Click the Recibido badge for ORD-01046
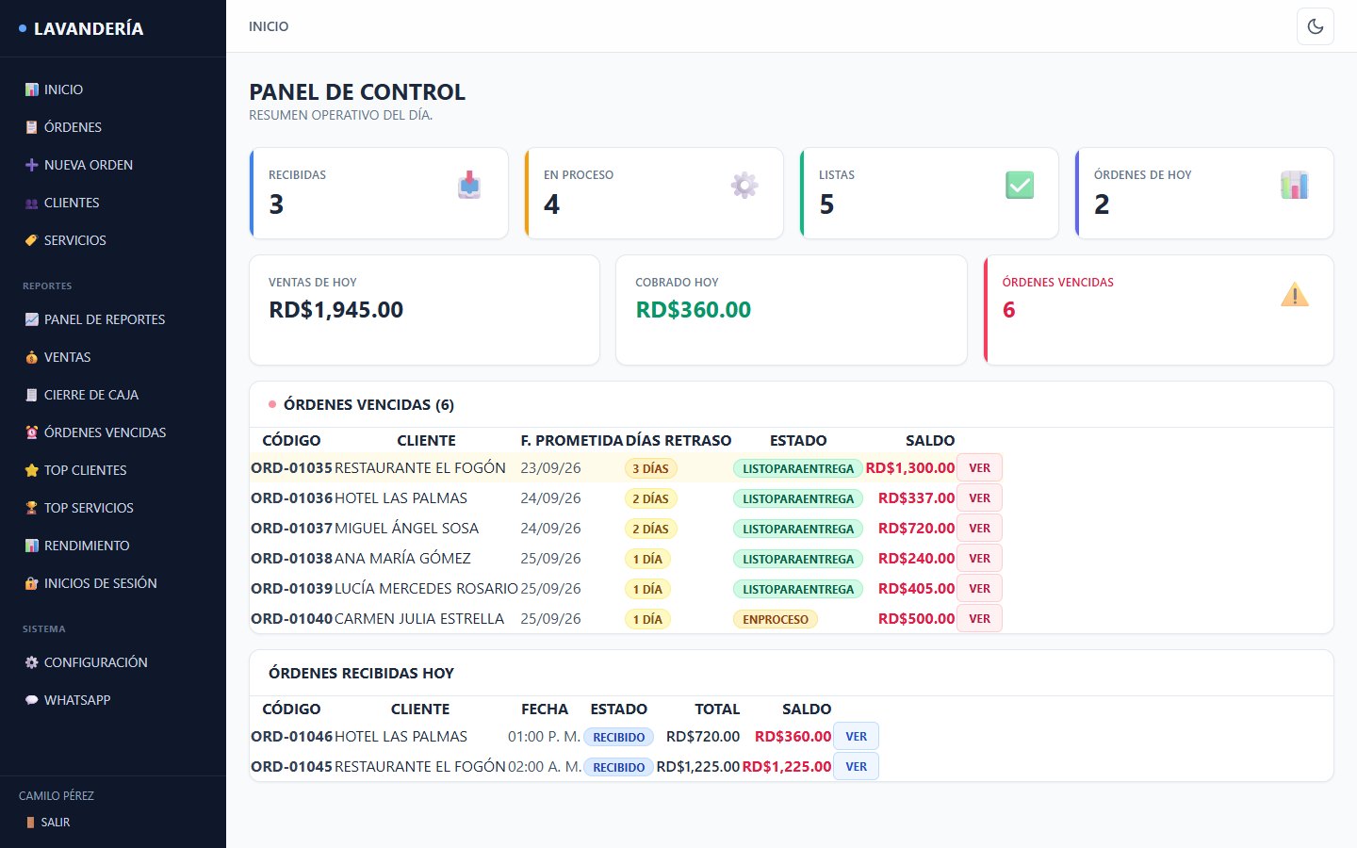This screenshot has height=848, width=1357. click(x=618, y=737)
